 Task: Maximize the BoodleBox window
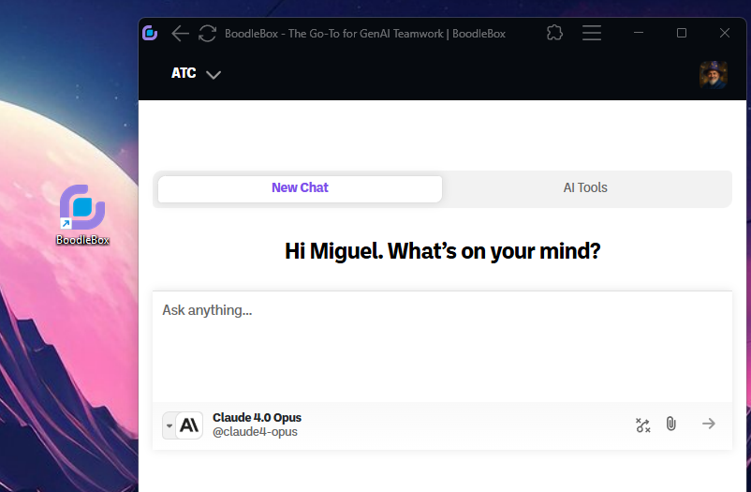pos(682,33)
